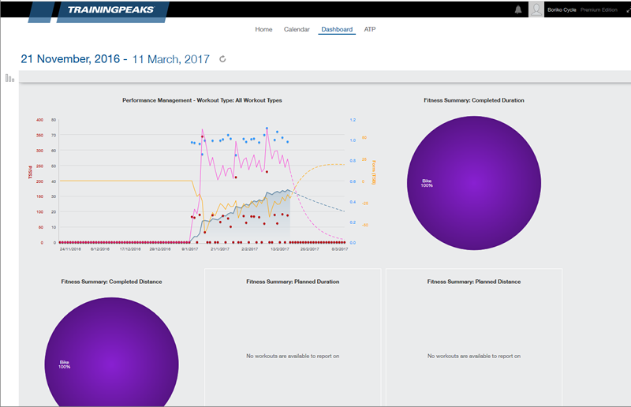Viewport: 631px width, 407px height.
Task: Refresh the dashboard date range
Action: (x=222, y=59)
